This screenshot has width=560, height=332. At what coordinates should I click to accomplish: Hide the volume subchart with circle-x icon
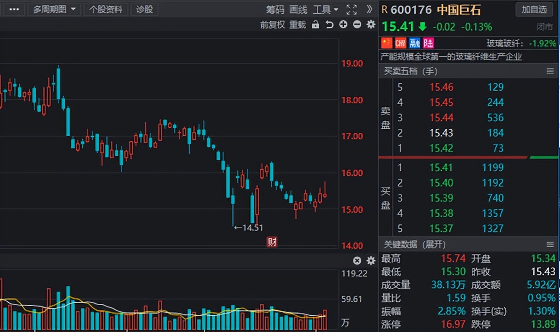[x=357, y=260]
